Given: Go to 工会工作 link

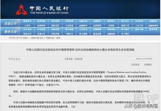Looking at the screenshot, I should click(139, 25).
